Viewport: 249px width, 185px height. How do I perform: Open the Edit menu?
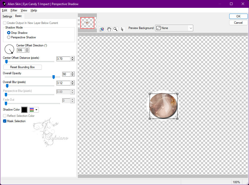(x=5, y=10)
